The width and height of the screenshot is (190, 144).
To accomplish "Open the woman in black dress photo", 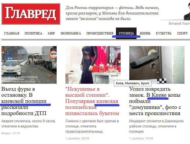I will click(x=93, y=65).
